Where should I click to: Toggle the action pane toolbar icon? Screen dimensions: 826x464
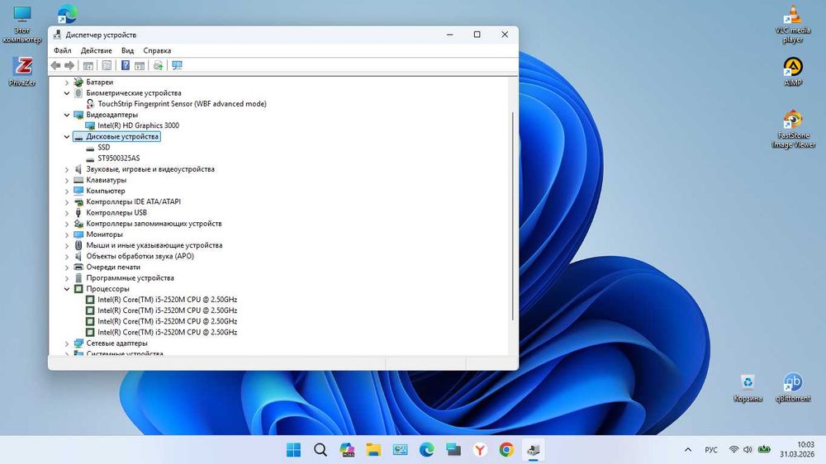coord(139,65)
